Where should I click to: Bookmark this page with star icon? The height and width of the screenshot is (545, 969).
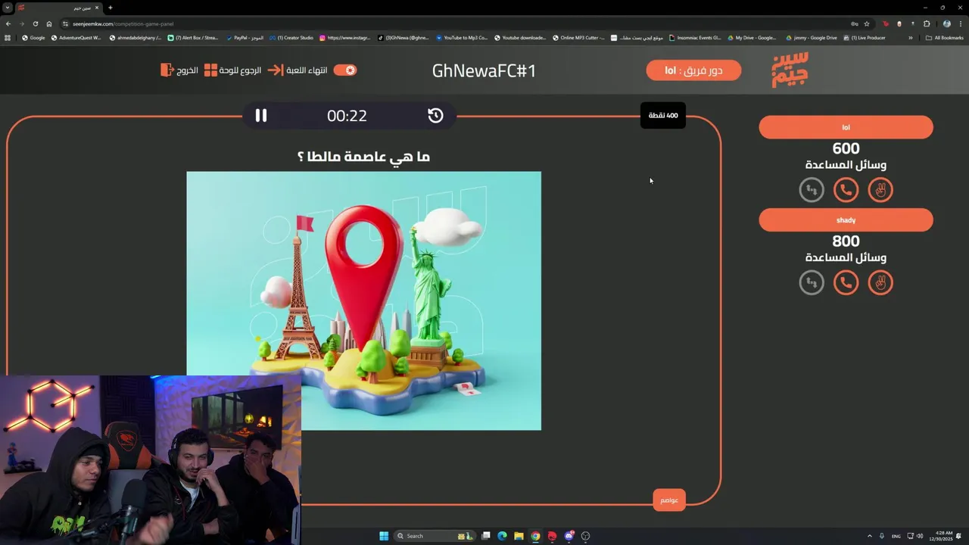(x=867, y=23)
